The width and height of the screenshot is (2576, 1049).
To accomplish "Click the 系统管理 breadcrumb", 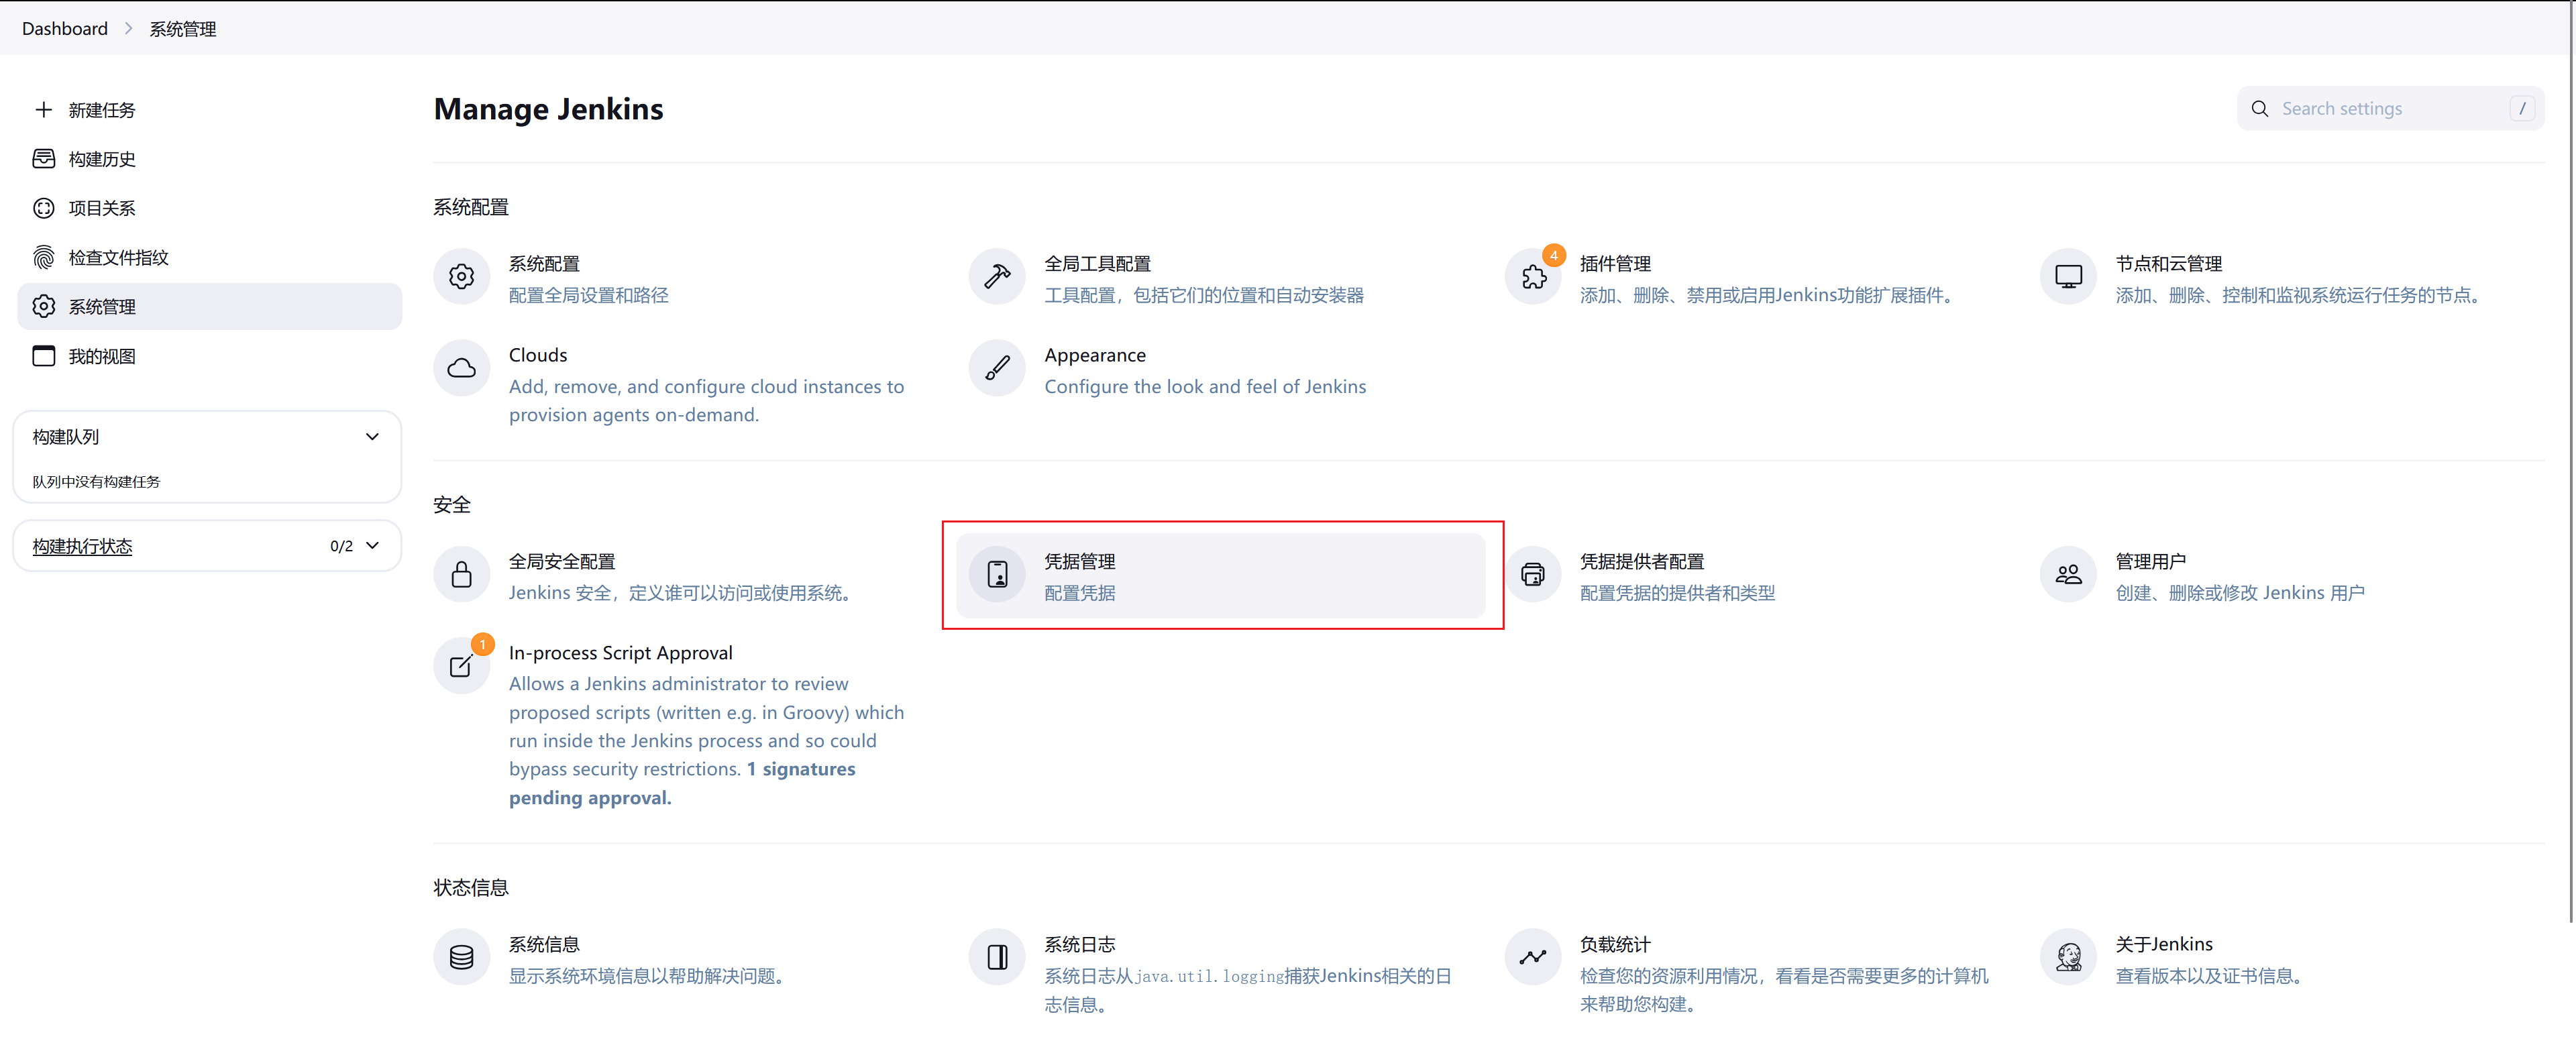I will (182, 29).
